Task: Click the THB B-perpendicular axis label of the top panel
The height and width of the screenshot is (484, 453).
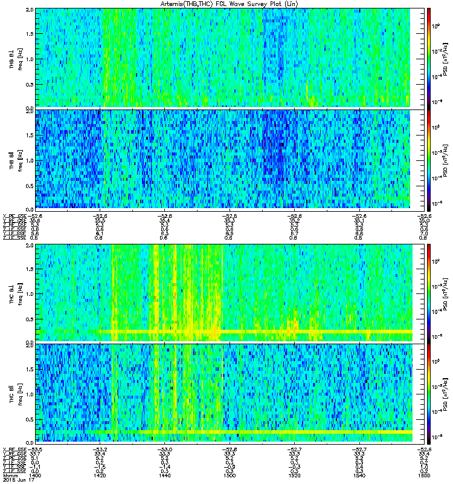Action: (11, 59)
